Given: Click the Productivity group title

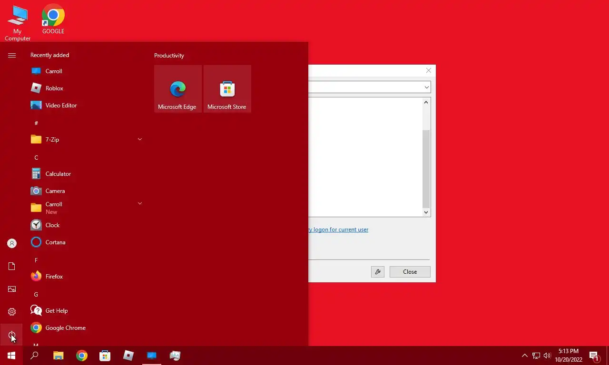Looking at the screenshot, I should [169, 56].
